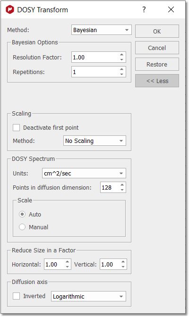Decrease Repetitions with down arrow

pyautogui.click(x=121, y=74)
